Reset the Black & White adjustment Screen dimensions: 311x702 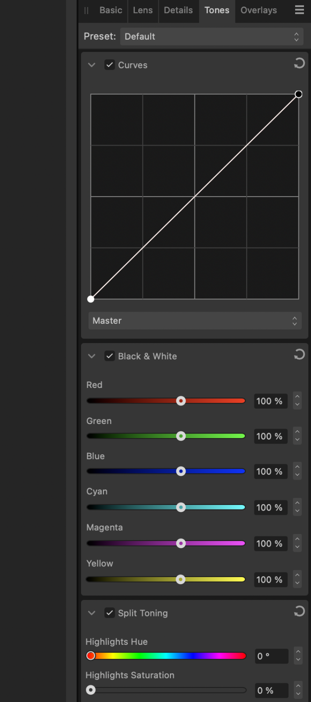pyautogui.click(x=299, y=354)
